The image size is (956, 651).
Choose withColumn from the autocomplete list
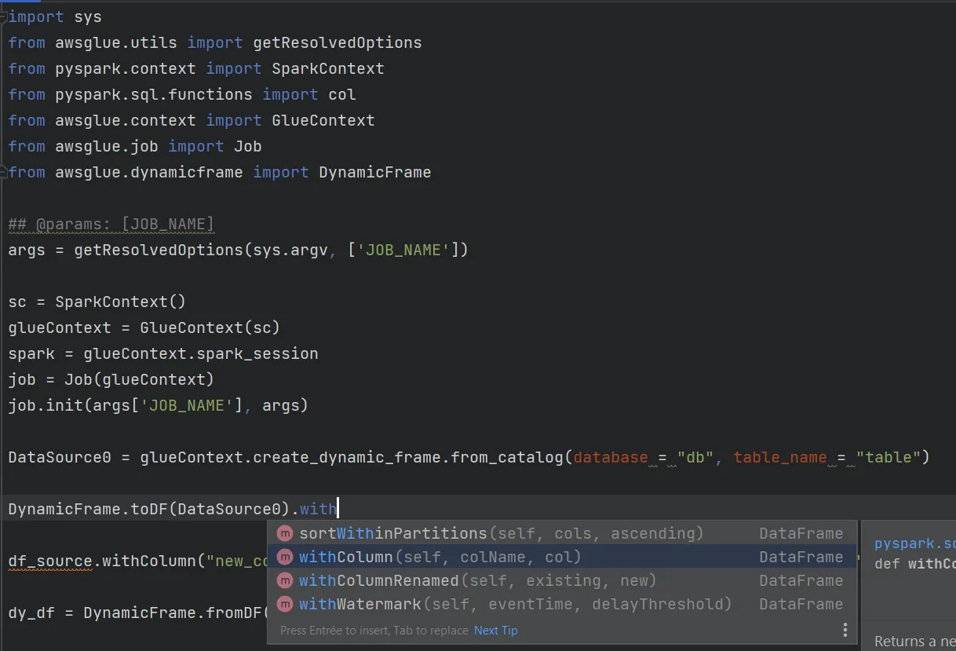point(562,557)
